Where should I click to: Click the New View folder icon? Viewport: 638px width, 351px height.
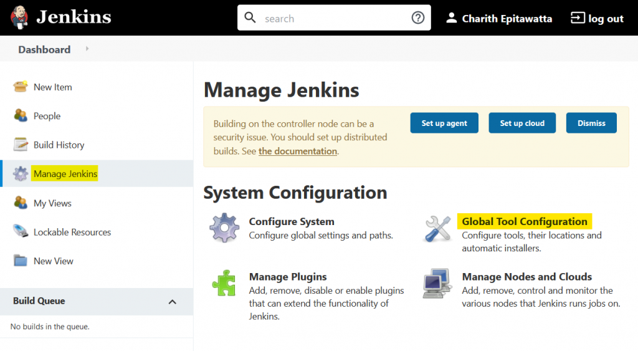click(21, 260)
